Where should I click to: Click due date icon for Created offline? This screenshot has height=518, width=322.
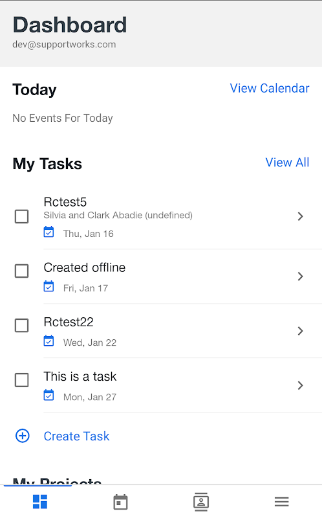point(49,286)
